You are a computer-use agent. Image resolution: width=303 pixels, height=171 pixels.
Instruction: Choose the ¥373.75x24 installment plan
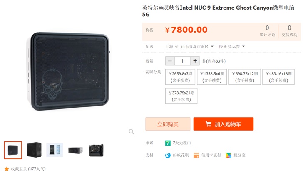click(x=181, y=96)
